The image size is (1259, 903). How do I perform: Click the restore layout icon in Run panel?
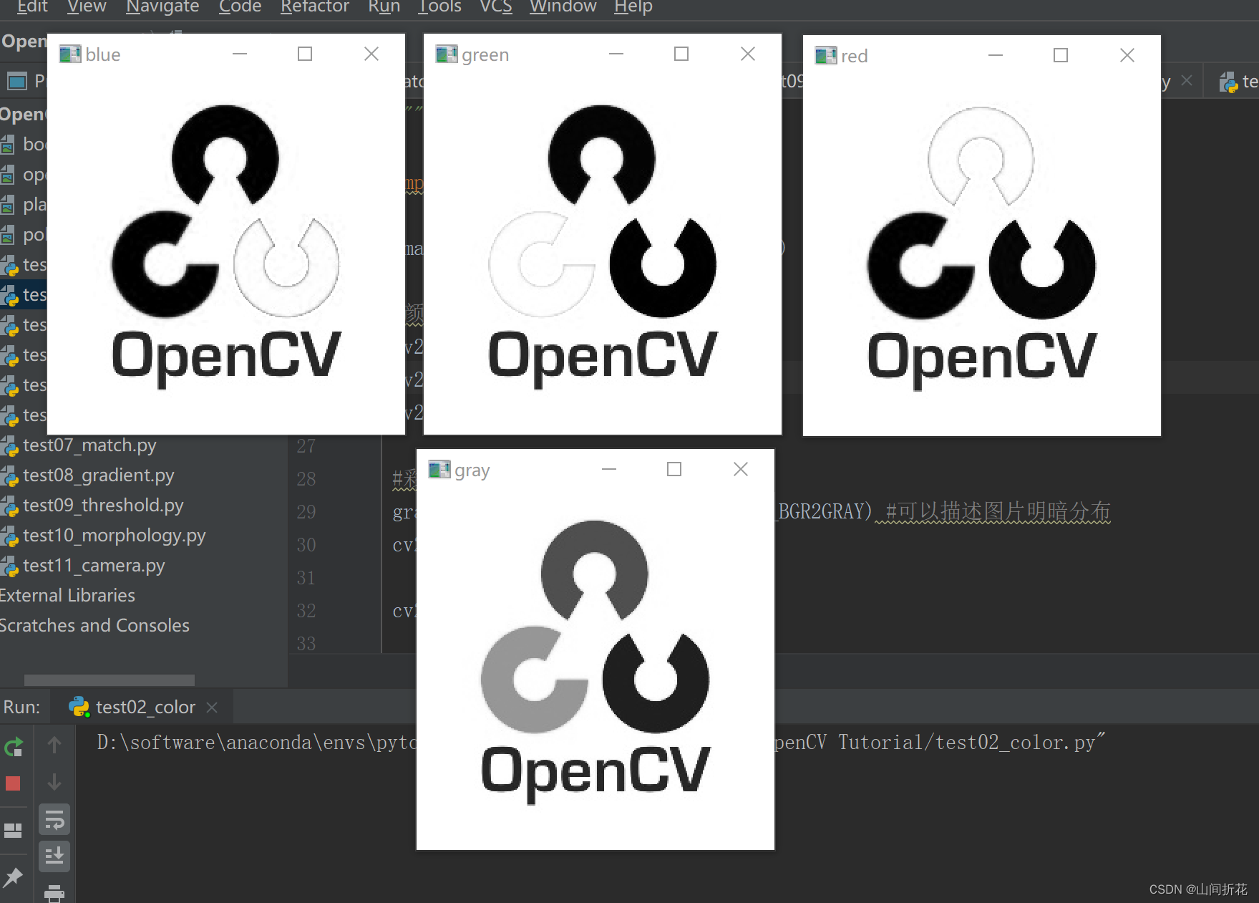[13, 830]
